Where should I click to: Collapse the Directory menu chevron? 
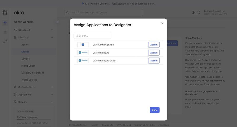pos(52,37)
